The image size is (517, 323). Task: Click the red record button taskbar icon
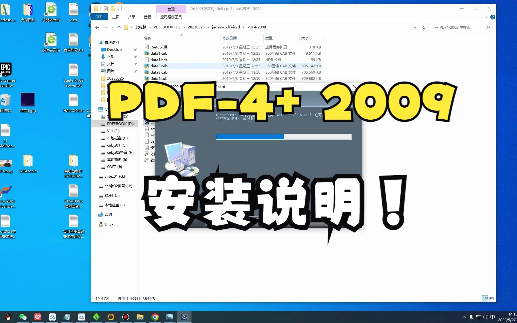(126, 317)
